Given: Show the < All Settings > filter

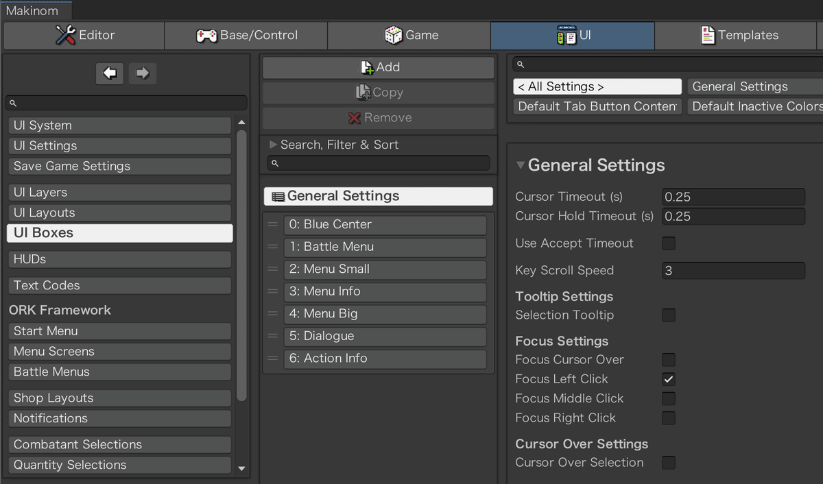Looking at the screenshot, I should [597, 86].
